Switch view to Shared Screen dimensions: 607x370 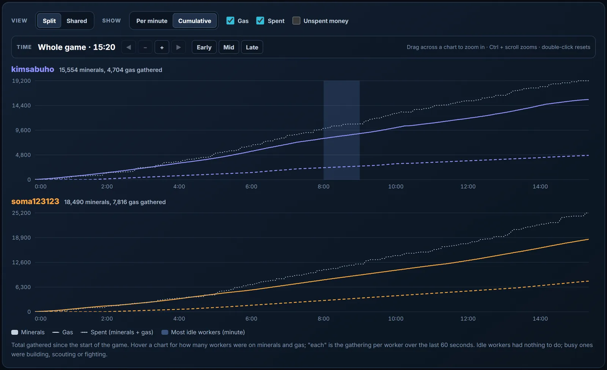click(x=77, y=21)
